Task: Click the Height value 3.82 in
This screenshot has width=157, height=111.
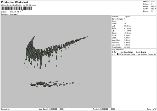Action: tap(153, 6)
